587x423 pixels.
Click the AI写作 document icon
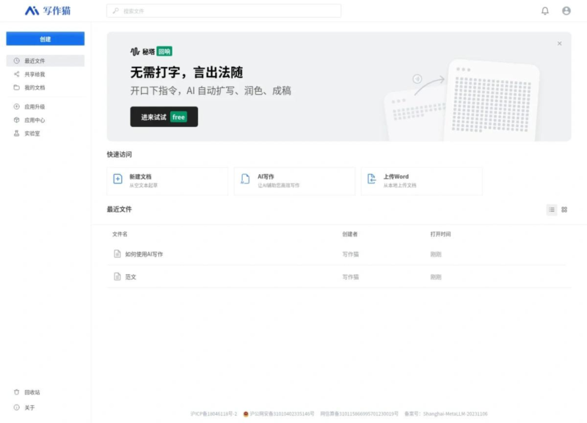(245, 178)
